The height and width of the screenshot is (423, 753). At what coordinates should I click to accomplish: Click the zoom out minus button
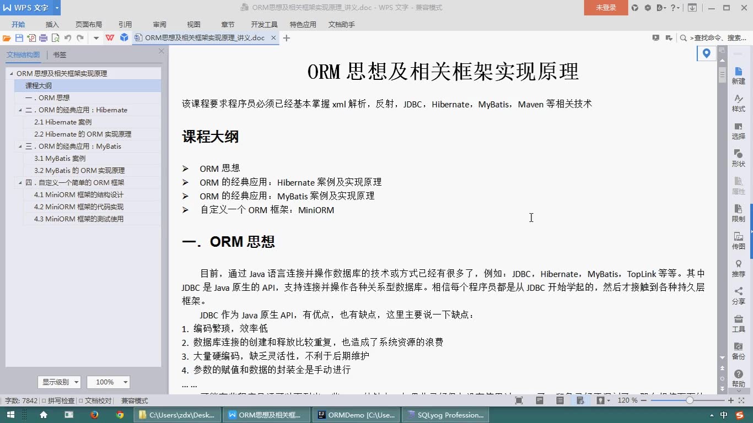pos(643,400)
